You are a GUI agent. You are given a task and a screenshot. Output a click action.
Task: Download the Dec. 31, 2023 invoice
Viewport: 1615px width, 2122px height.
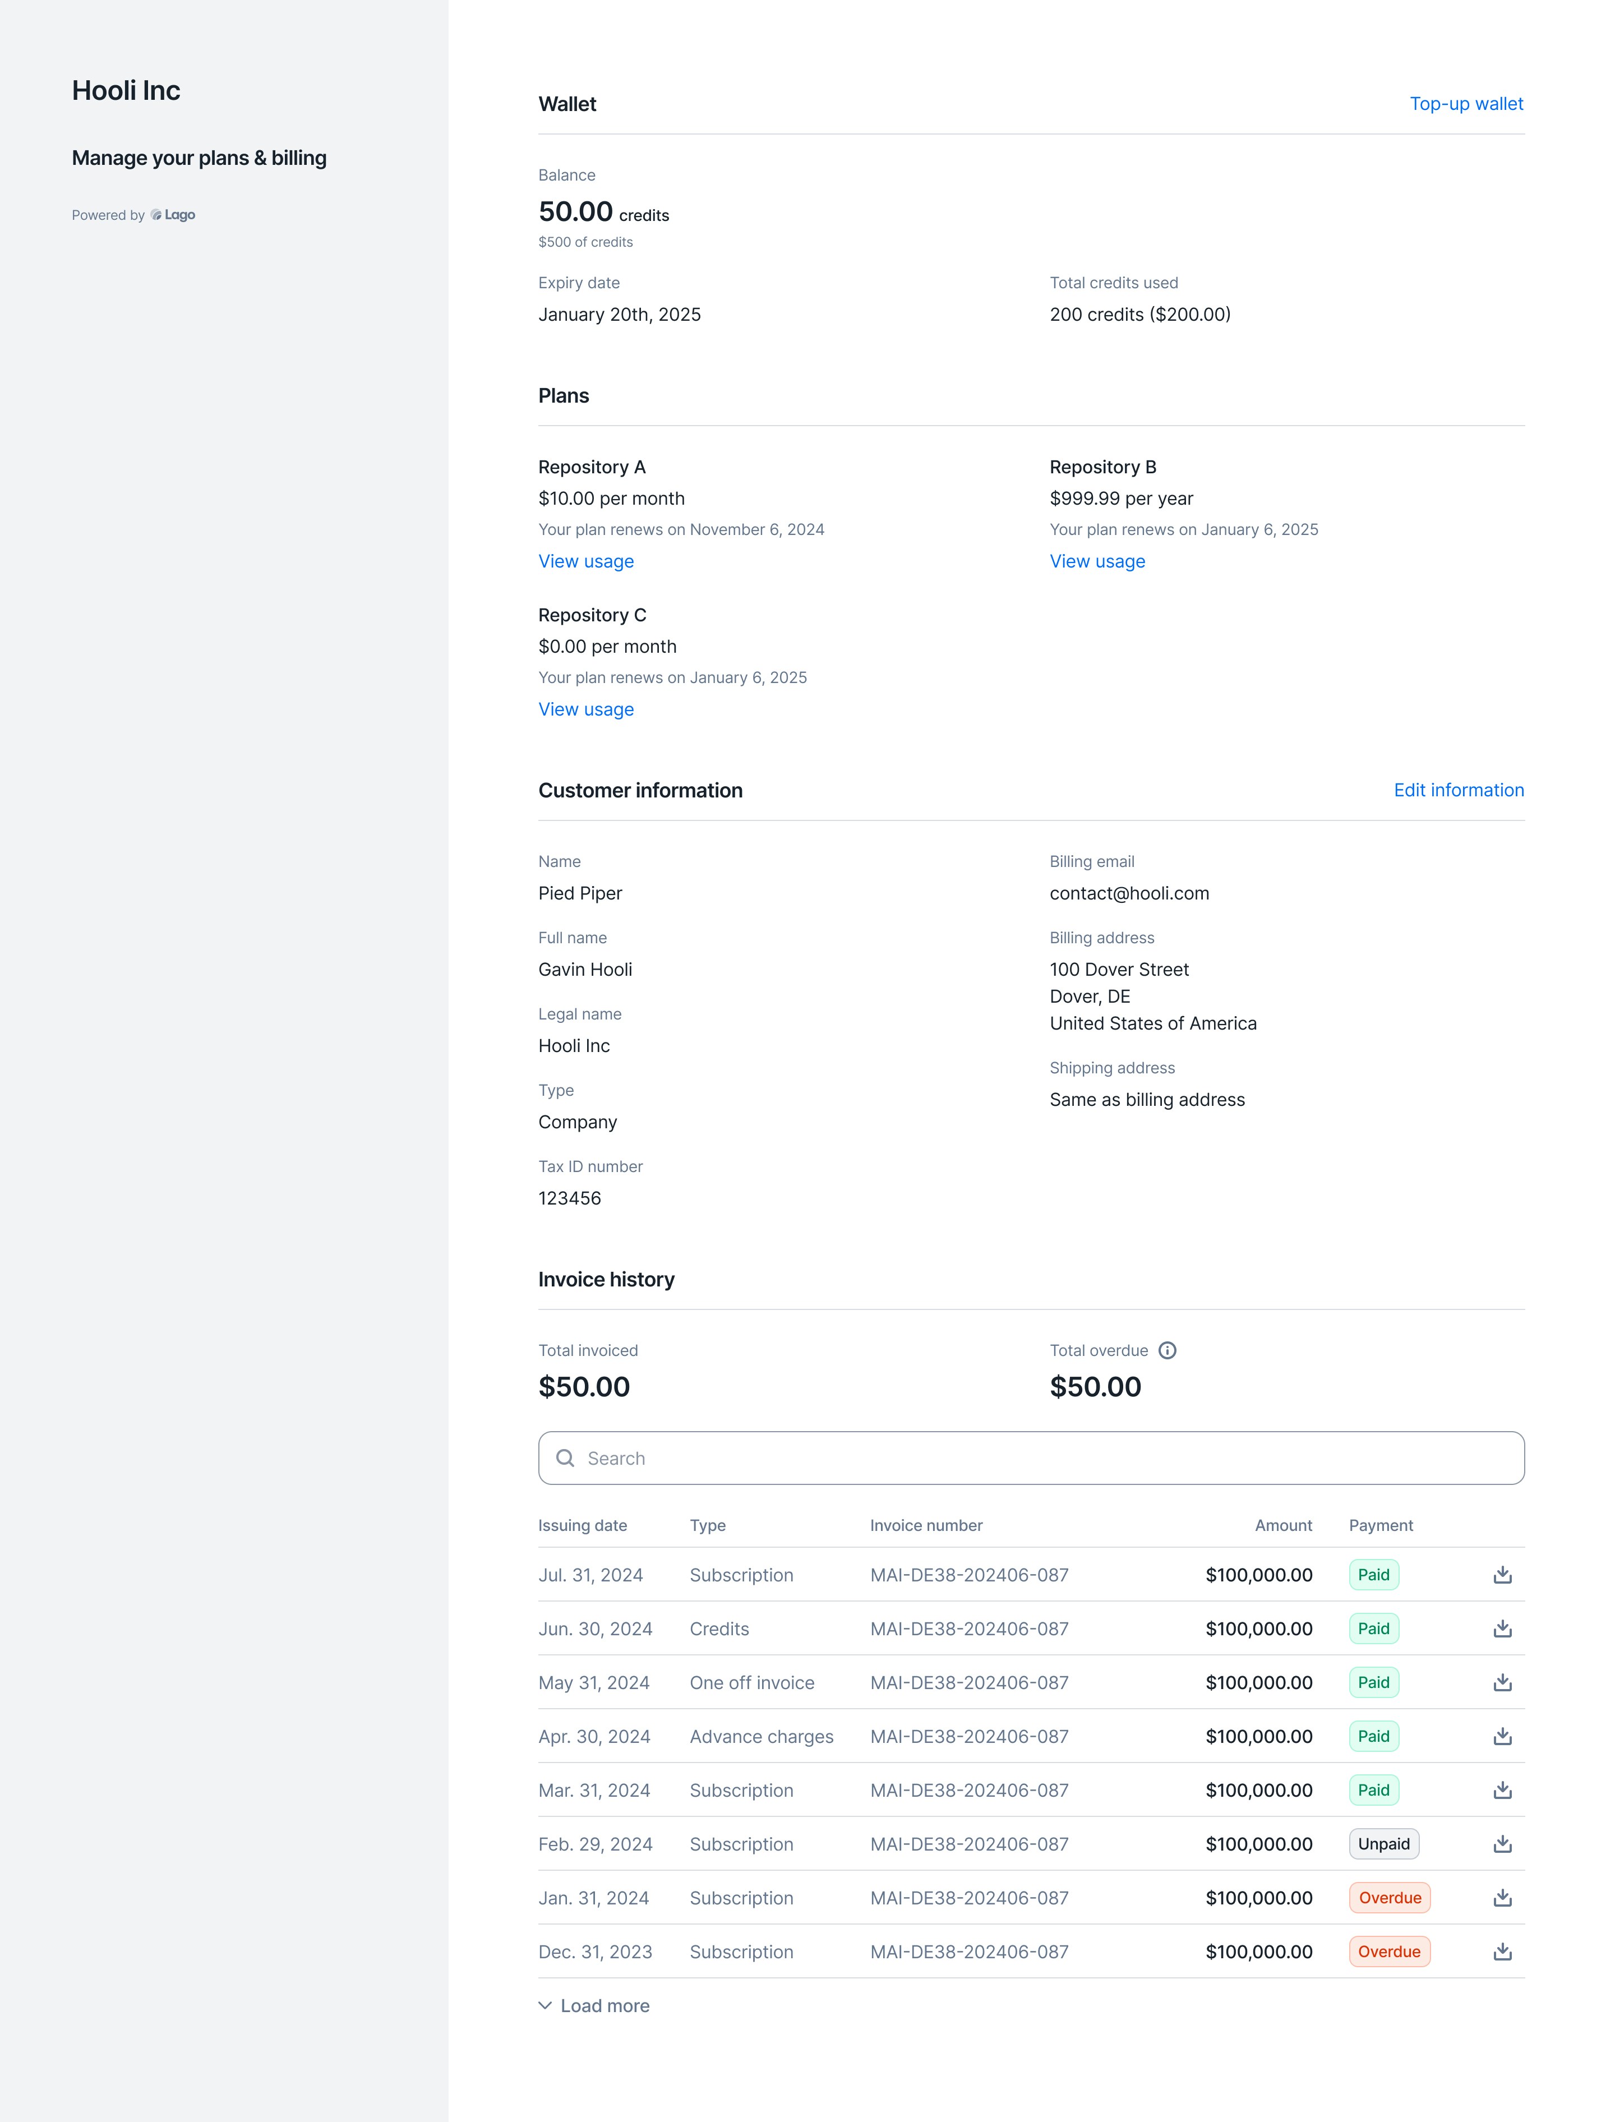[1502, 1952]
